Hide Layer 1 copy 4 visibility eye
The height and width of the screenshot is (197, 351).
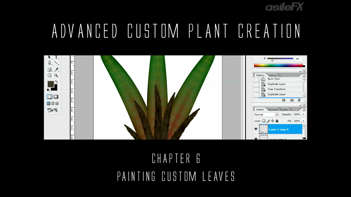pyautogui.click(x=256, y=129)
